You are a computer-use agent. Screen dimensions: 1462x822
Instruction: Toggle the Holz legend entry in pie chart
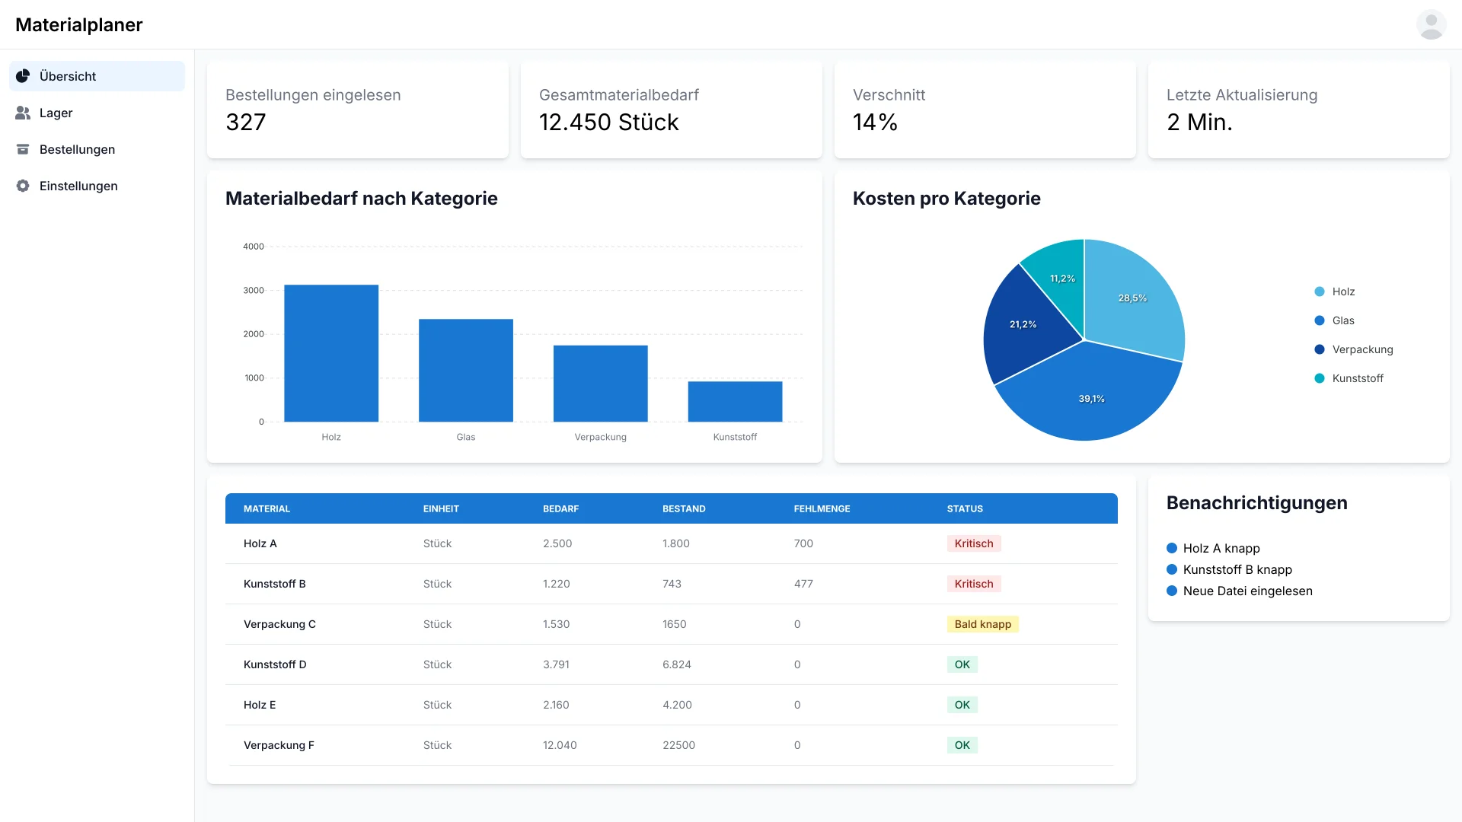pos(1343,292)
